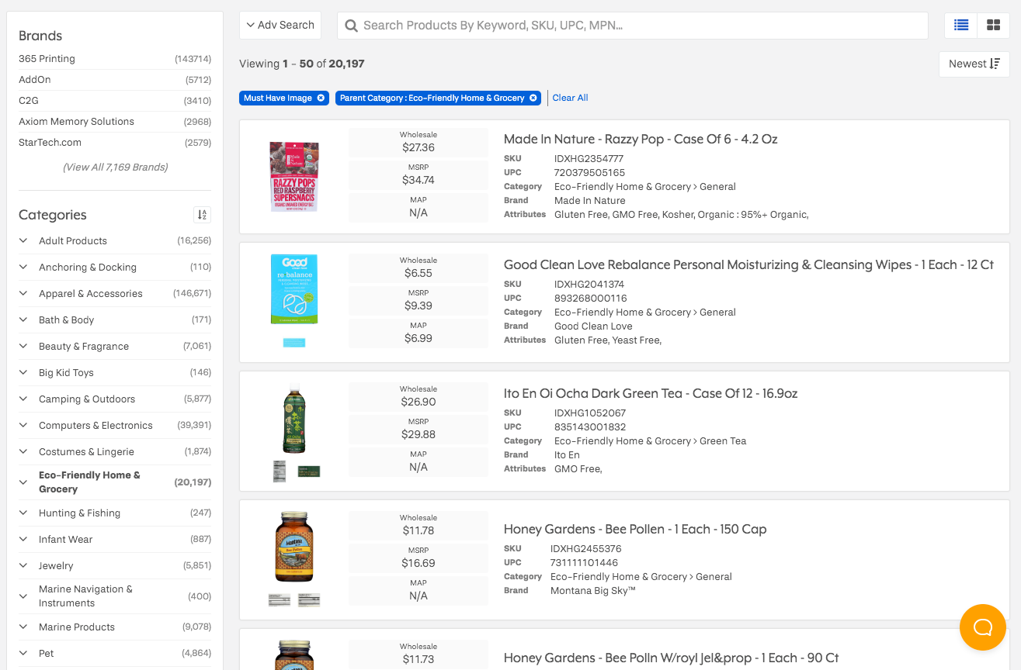This screenshot has height=670, width=1021.
Task: Switch to grid view layout
Action: 992,25
